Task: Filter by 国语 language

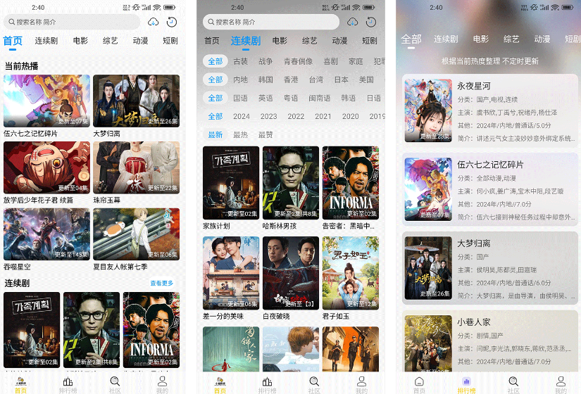Action: [x=240, y=98]
